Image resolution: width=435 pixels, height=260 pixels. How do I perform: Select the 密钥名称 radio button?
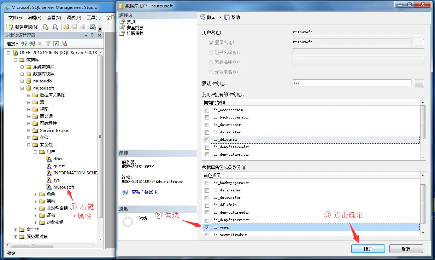coord(211,62)
